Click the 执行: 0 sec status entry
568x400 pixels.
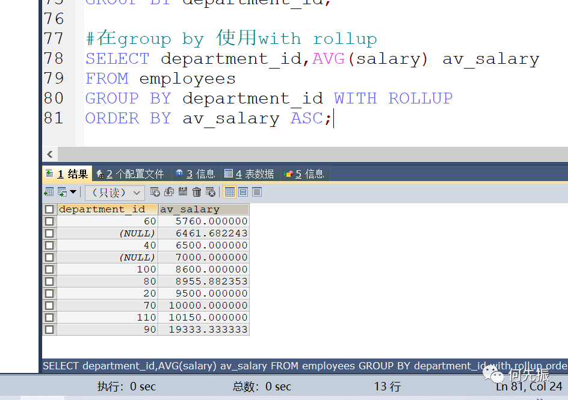click(126, 387)
